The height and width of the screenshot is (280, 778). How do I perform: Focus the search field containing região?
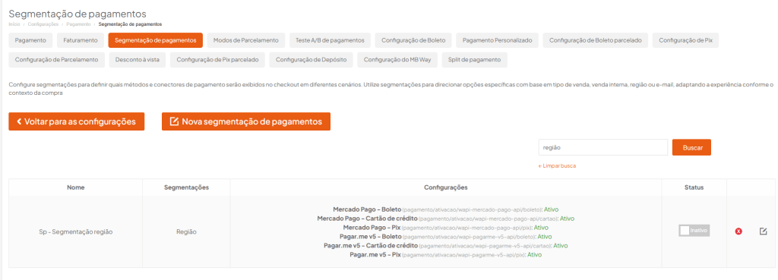point(602,148)
